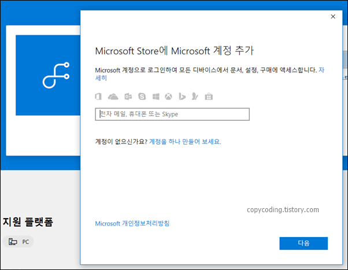Image resolution: width=348 pixels, height=270 pixels.
Task: Click the Skype icon
Action: (142, 97)
